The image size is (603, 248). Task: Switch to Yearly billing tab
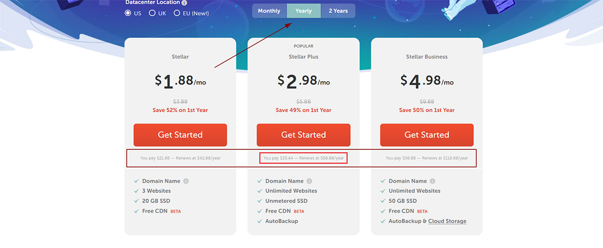click(x=304, y=11)
